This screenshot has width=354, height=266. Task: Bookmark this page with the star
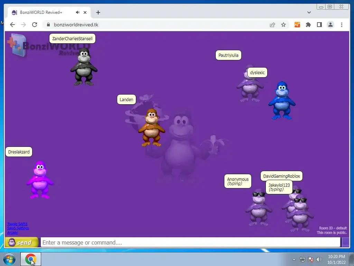click(283, 25)
